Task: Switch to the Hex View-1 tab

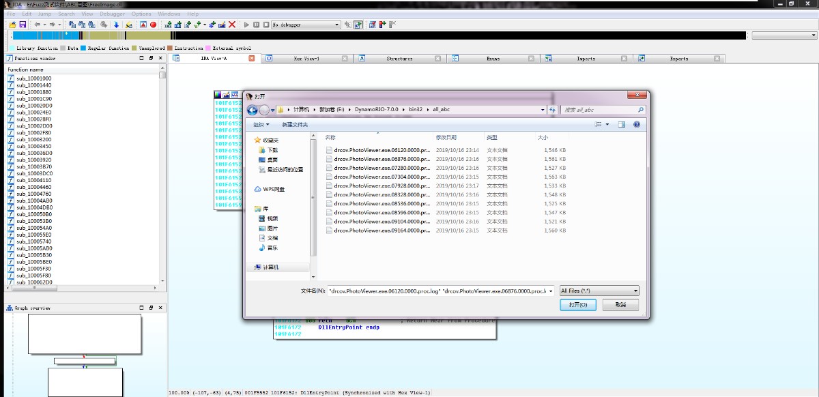Action: pos(306,59)
